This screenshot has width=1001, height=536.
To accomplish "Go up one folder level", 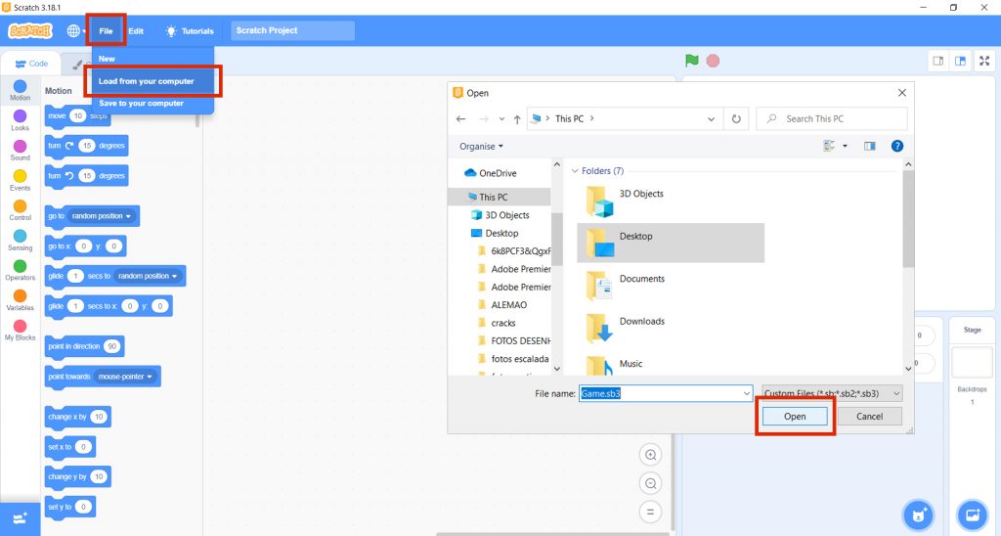I will point(517,118).
